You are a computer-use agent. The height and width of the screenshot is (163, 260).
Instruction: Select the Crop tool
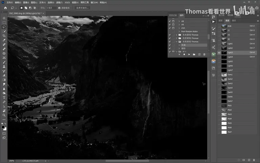pos(4,36)
